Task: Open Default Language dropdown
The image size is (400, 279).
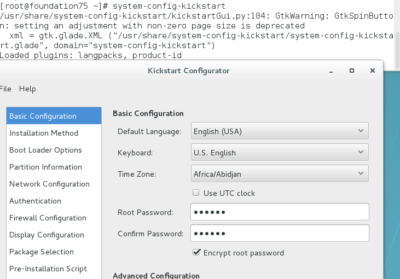Action: 280,131
